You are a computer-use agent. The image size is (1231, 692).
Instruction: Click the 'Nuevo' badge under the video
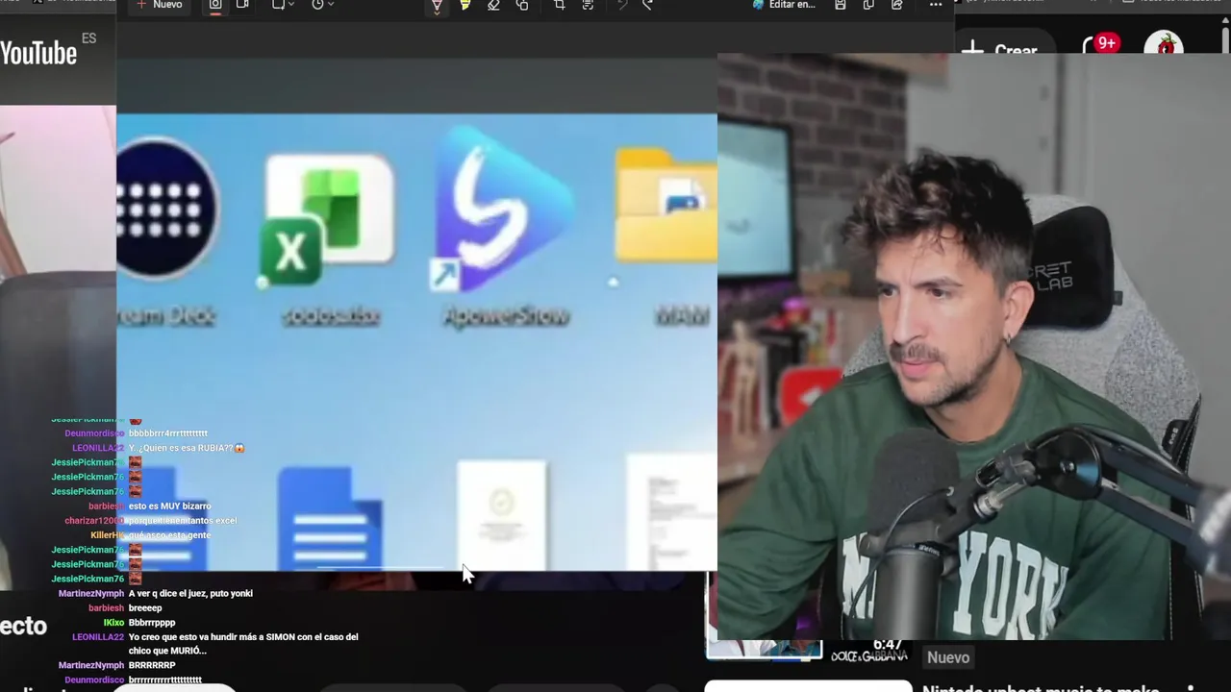[x=947, y=657]
